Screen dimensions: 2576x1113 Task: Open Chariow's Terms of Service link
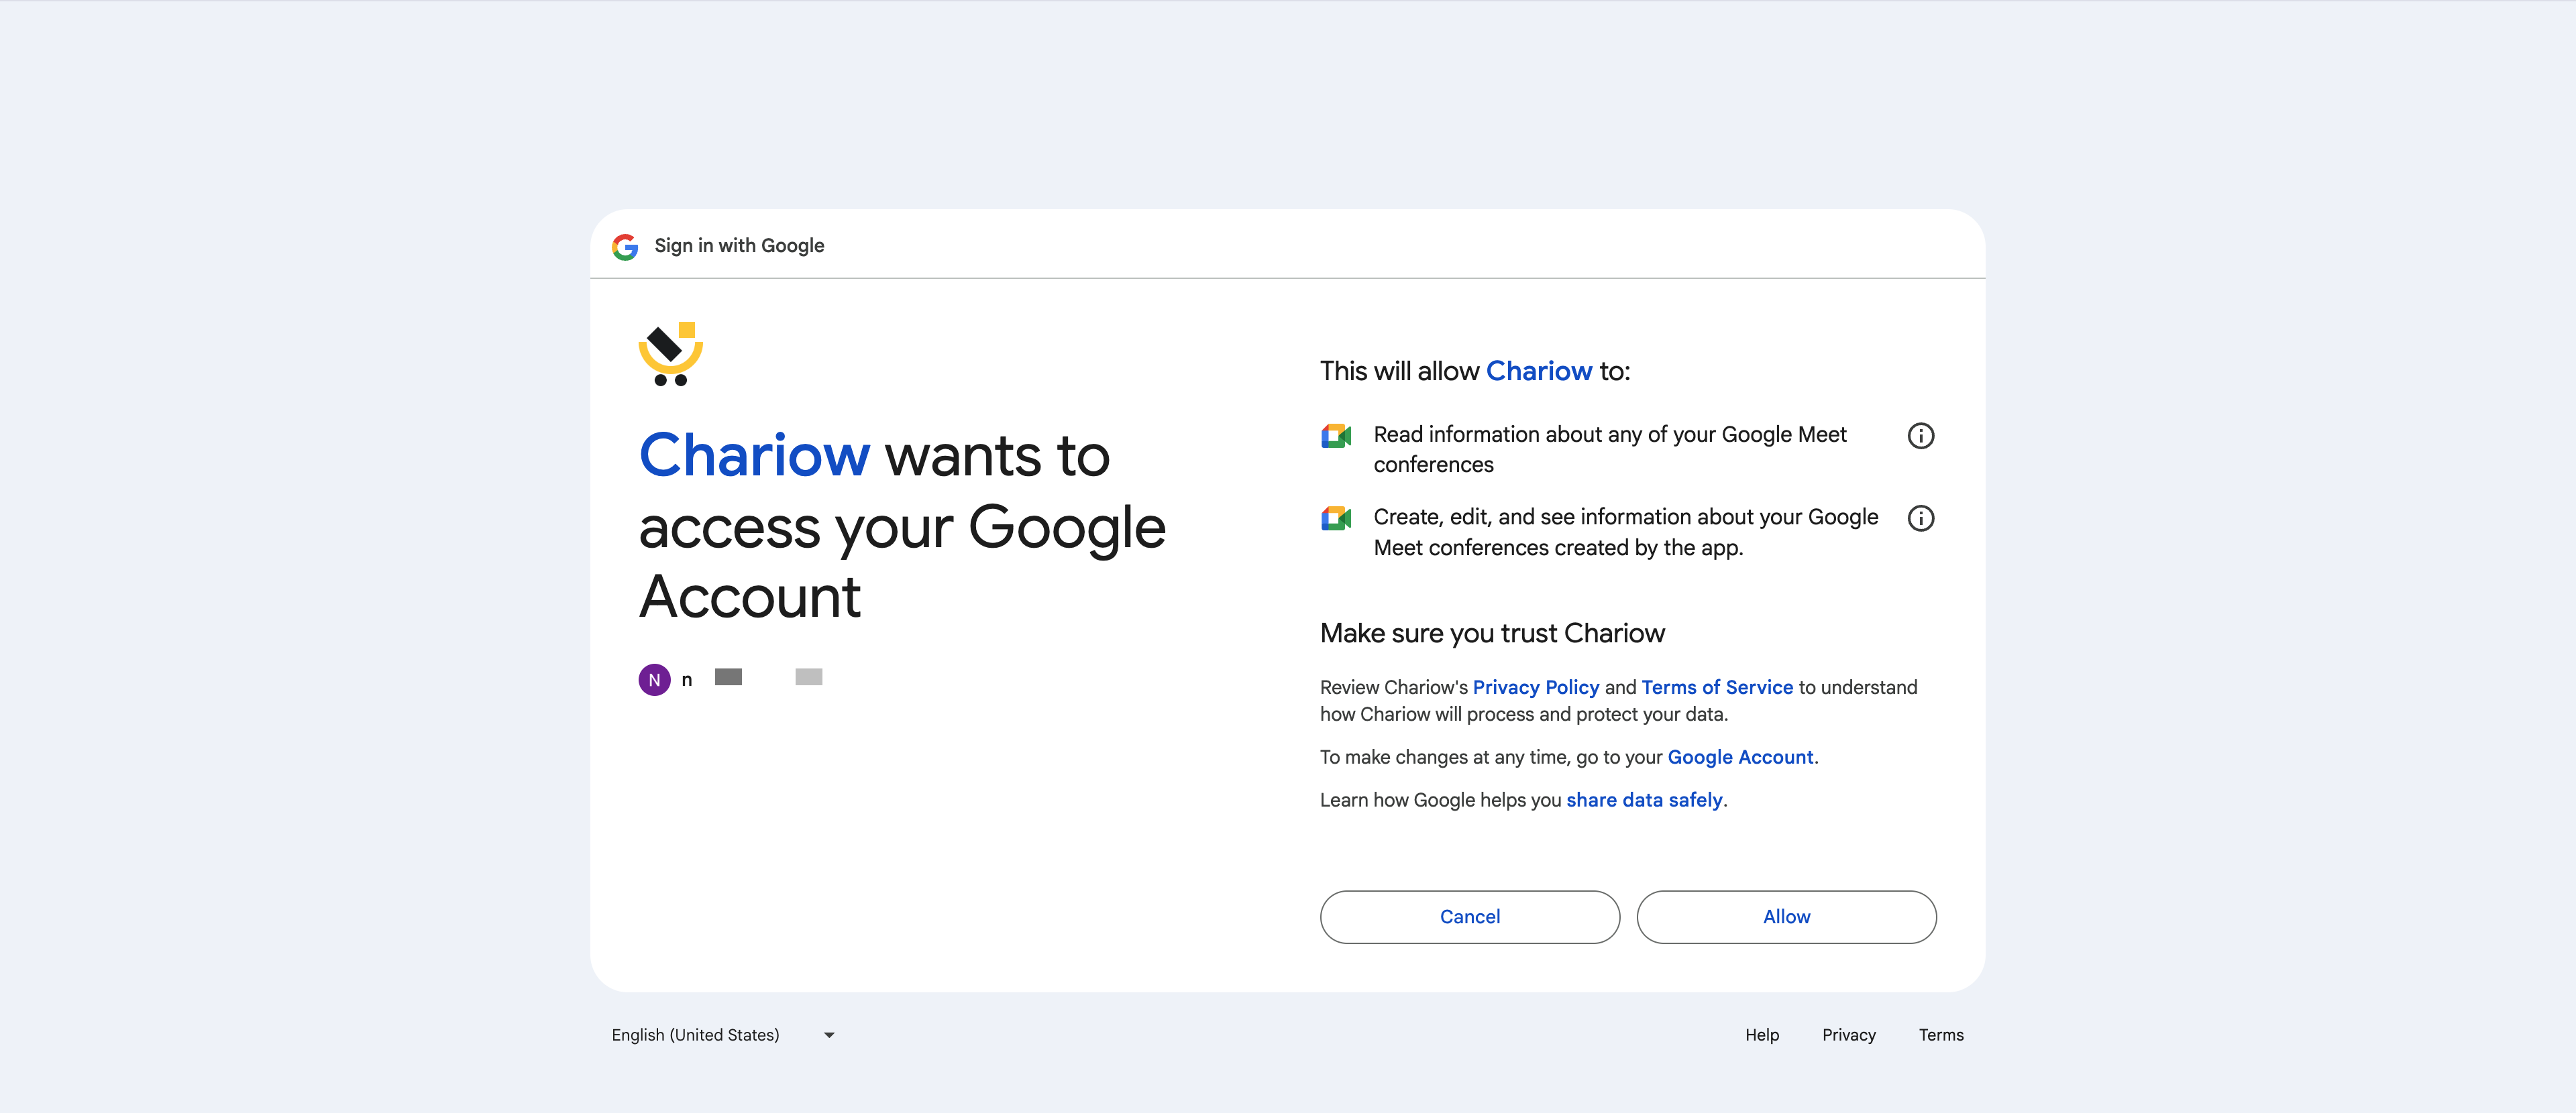(1716, 687)
